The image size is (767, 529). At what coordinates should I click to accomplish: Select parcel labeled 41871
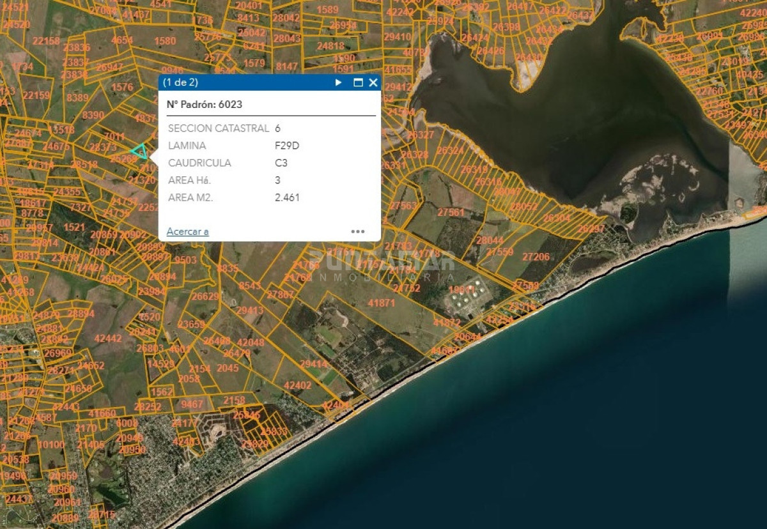coord(382,303)
